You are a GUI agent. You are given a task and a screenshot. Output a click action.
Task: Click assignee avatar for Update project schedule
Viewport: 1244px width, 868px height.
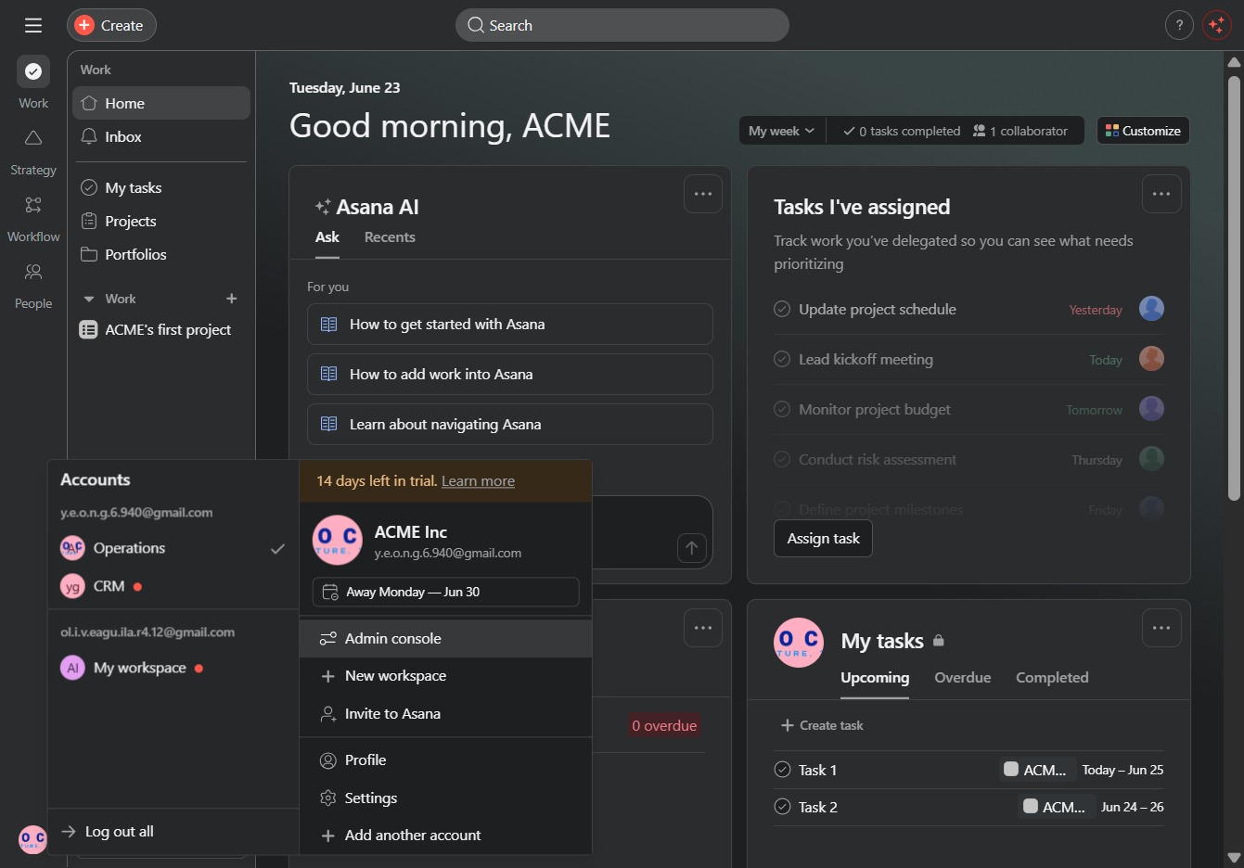point(1151,309)
